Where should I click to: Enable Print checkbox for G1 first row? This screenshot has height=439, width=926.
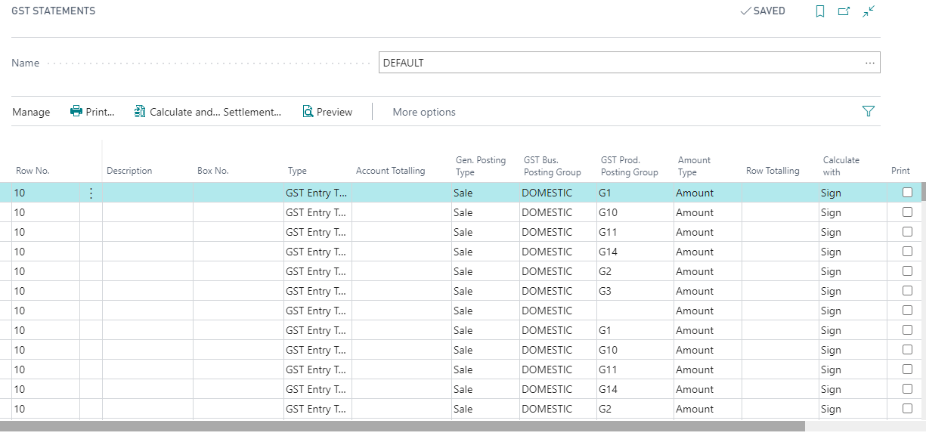click(907, 193)
